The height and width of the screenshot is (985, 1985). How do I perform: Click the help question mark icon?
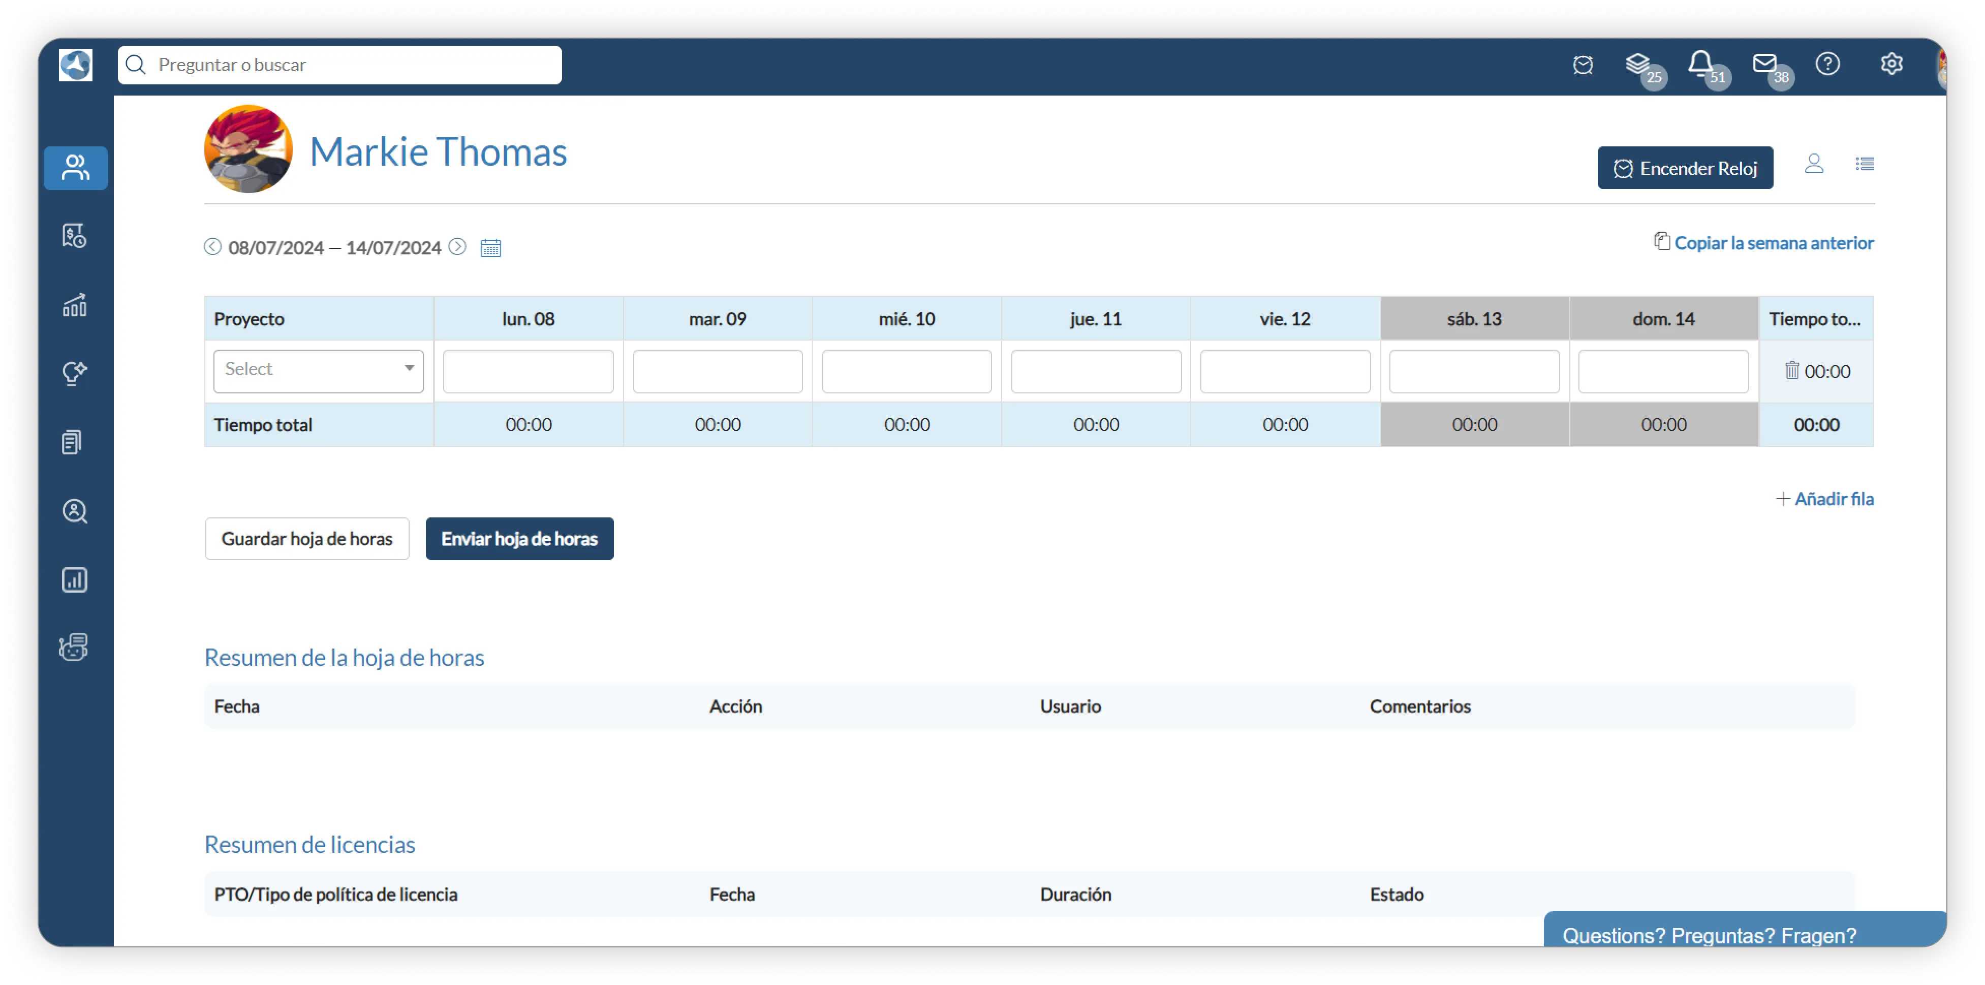click(x=1828, y=64)
